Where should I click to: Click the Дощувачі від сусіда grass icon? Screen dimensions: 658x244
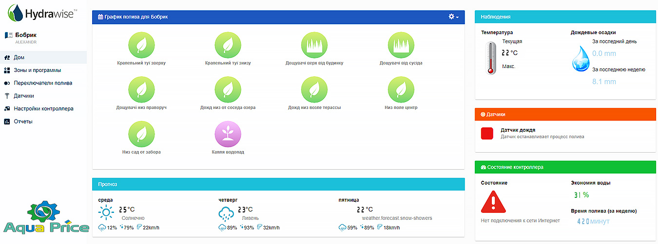point(401,45)
